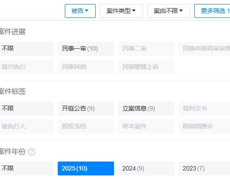The image size is (230, 179).
Task: Open the 更多筛选 filter menu
Action: [x=212, y=11]
